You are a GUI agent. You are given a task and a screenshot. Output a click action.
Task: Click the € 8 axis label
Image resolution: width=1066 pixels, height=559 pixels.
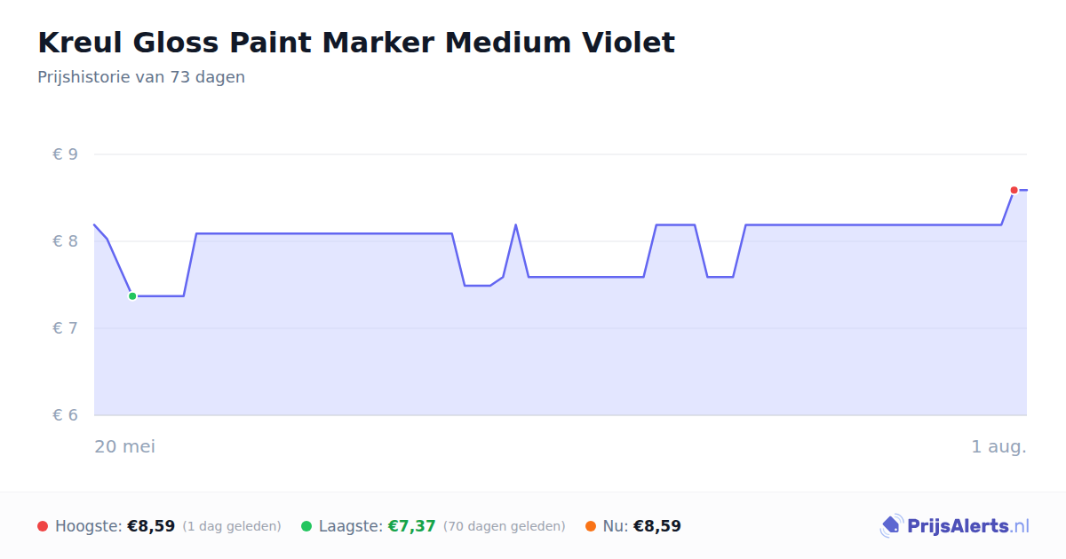(66, 241)
